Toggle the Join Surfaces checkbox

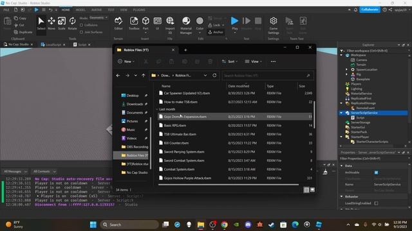tap(82, 32)
